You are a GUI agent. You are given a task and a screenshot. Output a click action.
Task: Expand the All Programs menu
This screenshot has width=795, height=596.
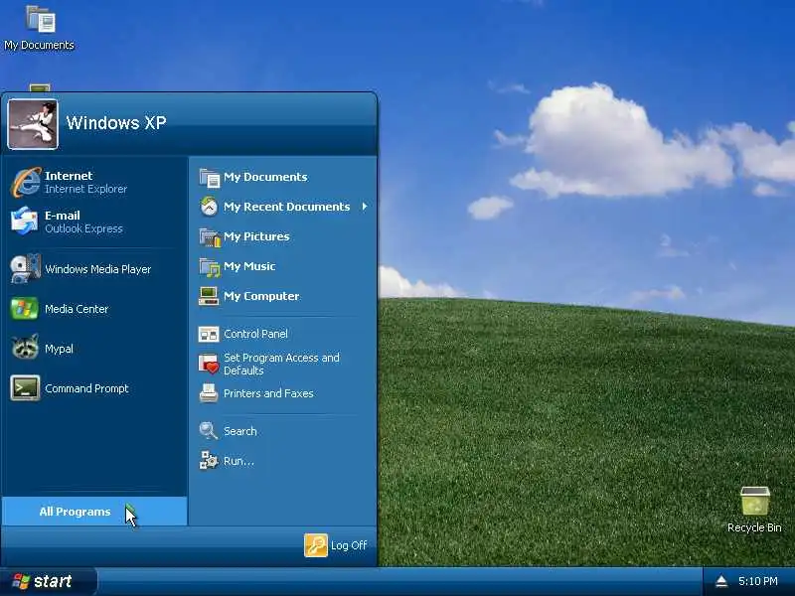(x=94, y=512)
